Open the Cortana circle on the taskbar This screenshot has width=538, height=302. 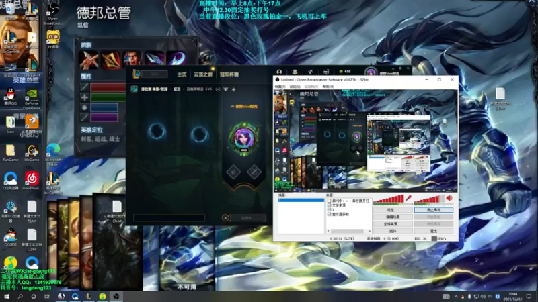coord(33,296)
